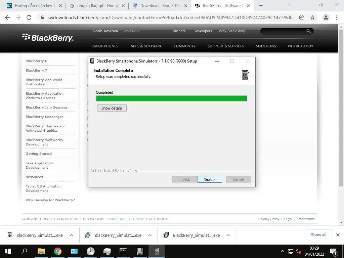Close the angola flag gif tab

pos(123,6)
